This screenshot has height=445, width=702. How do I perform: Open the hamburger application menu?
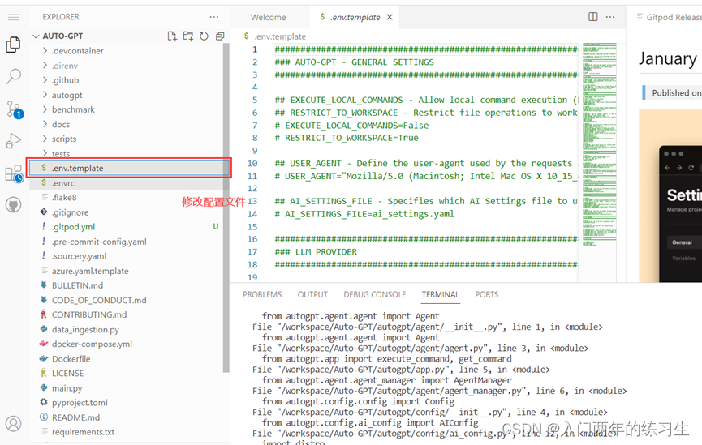pyautogui.click(x=14, y=17)
